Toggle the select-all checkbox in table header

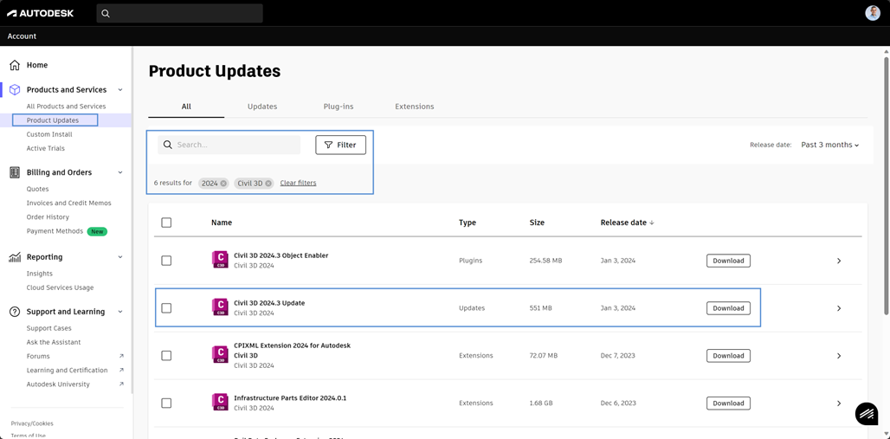(166, 223)
